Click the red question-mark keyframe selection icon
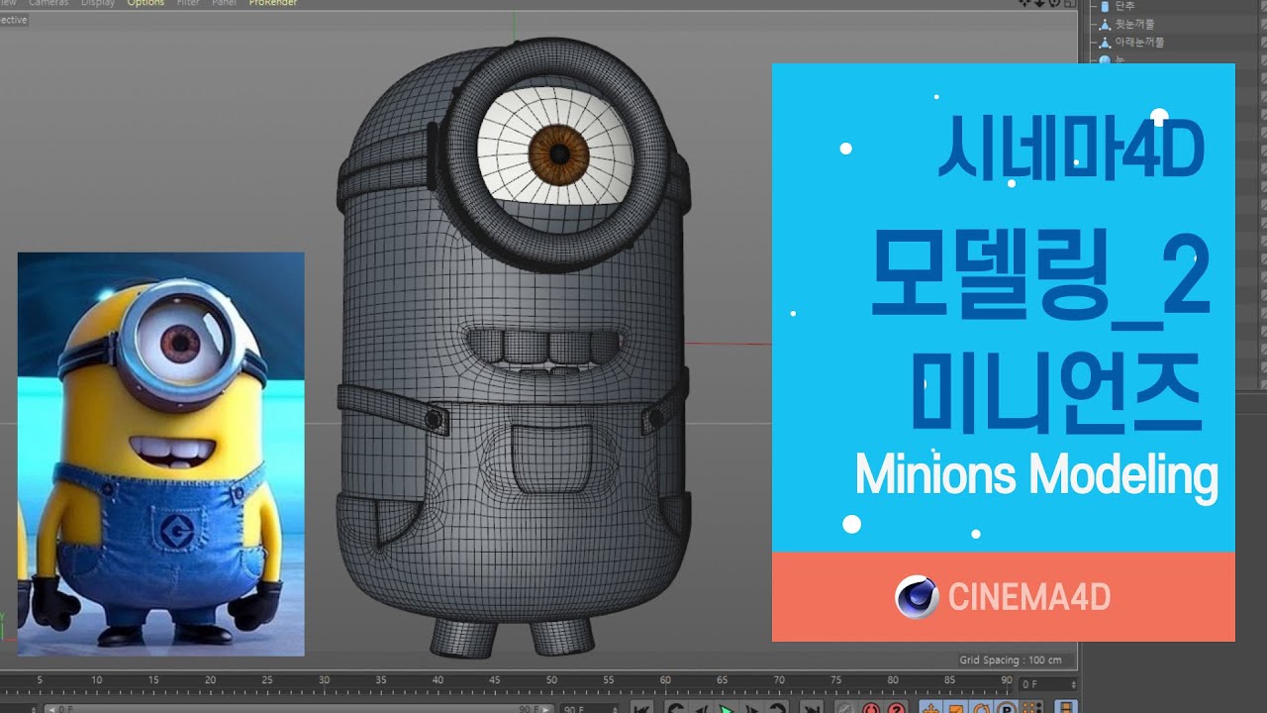This screenshot has width=1267, height=713. pyautogui.click(x=897, y=707)
